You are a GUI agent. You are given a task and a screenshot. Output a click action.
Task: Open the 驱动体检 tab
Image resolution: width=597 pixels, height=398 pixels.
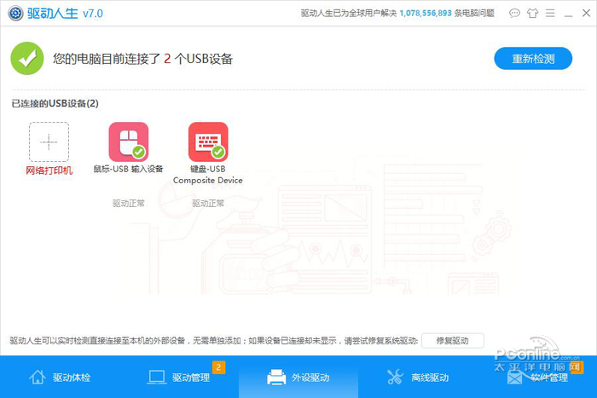[x=60, y=377]
